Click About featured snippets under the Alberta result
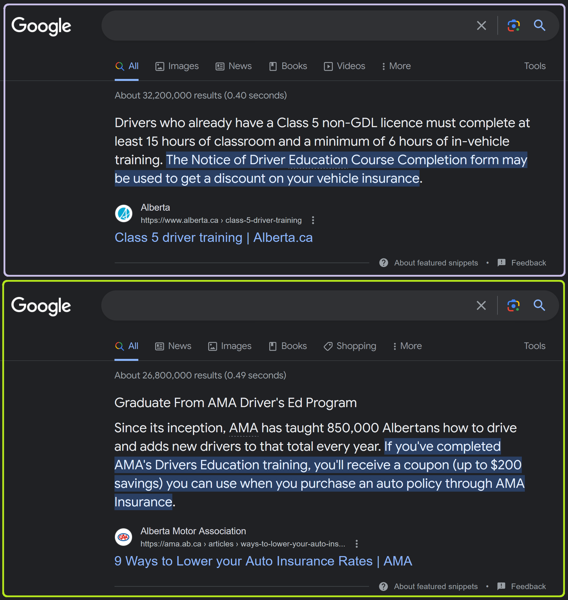The height and width of the screenshot is (600, 568). pos(436,263)
